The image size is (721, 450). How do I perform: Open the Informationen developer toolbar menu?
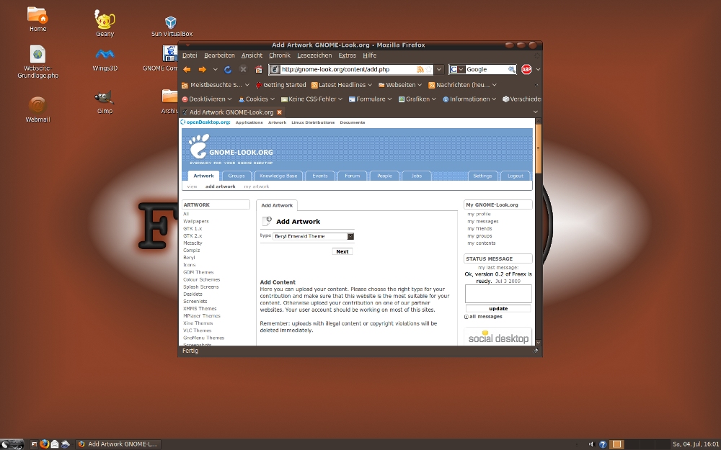coord(469,99)
